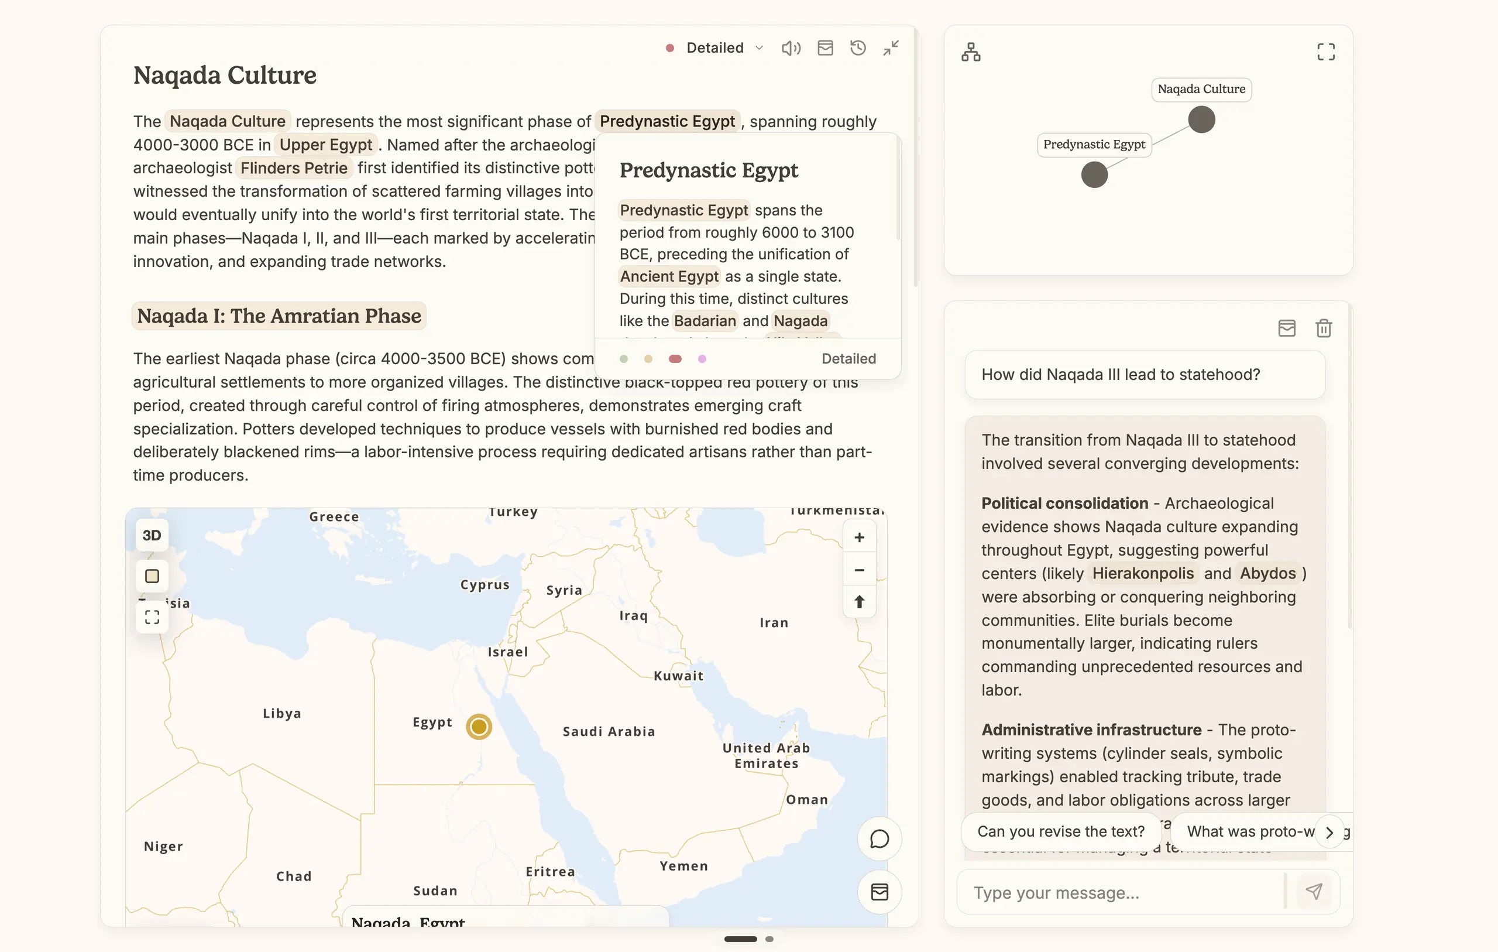Click the archive button on the map corner
The width and height of the screenshot is (1498, 952).
(x=879, y=892)
